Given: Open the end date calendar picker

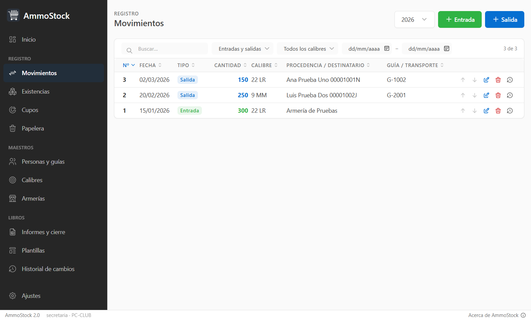Looking at the screenshot, I should pos(447,48).
